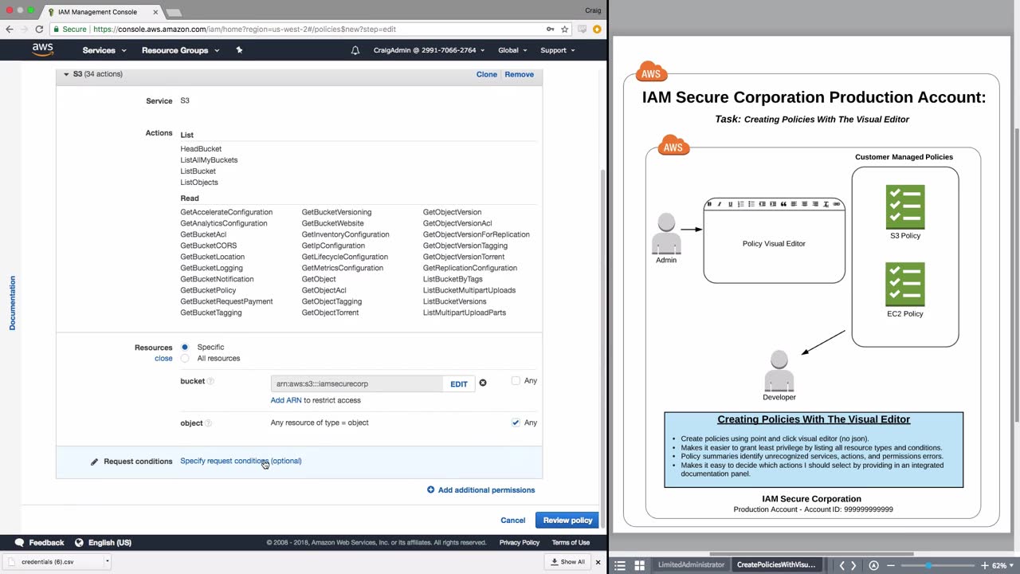Remove the iamsecurecorp ARN with the x icon
This screenshot has width=1020, height=574.
[x=482, y=383]
